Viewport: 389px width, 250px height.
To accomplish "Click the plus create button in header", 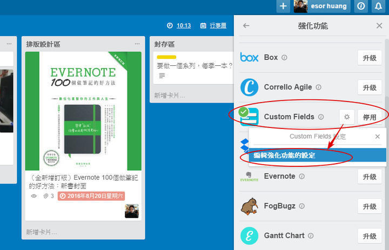I will (x=283, y=6).
